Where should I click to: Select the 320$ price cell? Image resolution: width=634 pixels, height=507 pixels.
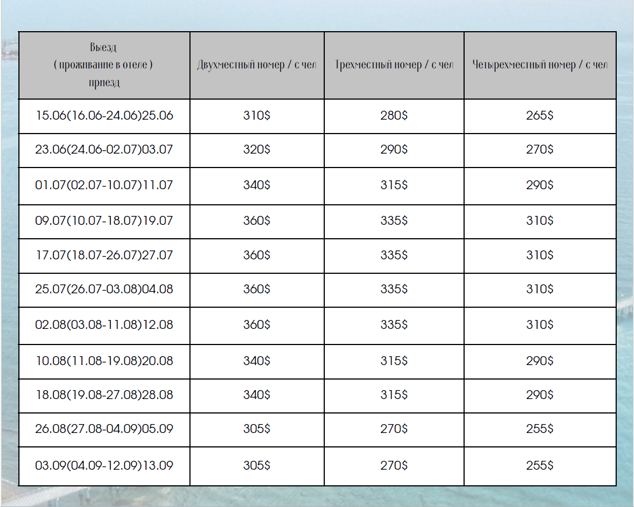[x=256, y=150]
